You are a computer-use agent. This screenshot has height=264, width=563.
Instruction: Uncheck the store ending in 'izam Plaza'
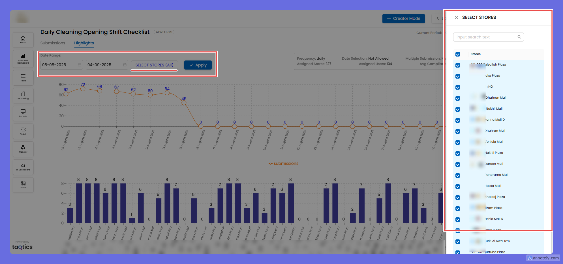click(458, 209)
